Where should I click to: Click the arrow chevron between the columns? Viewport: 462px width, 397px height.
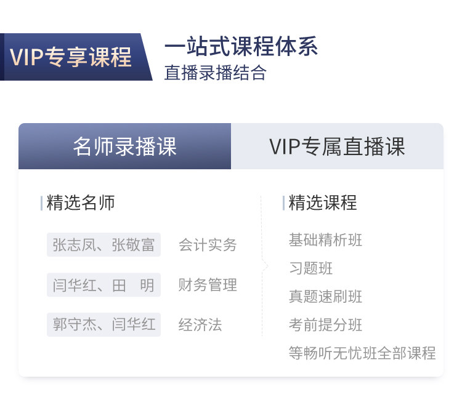[265, 267]
